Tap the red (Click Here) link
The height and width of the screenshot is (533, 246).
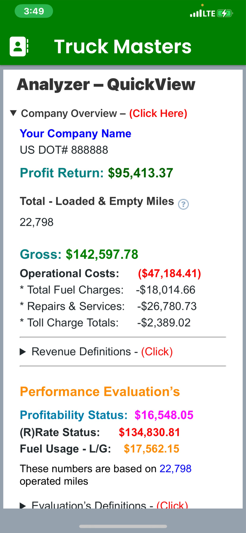(158, 114)
